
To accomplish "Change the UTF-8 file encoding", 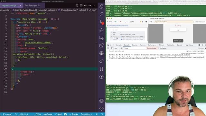I will (38, 114).
